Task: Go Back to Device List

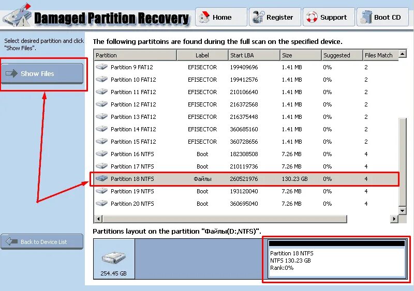Action: click(42, 242)
